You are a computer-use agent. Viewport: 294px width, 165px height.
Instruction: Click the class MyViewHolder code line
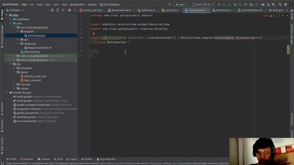click(113, 42)
